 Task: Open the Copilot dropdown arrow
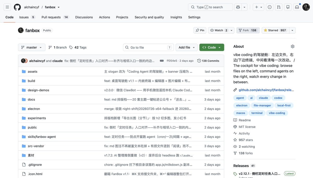[x=244, y=7]
